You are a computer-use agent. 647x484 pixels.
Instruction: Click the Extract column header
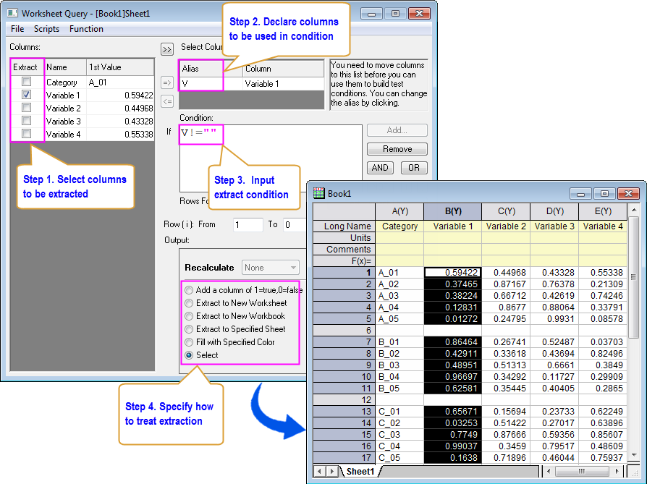[x=28, y=67]
